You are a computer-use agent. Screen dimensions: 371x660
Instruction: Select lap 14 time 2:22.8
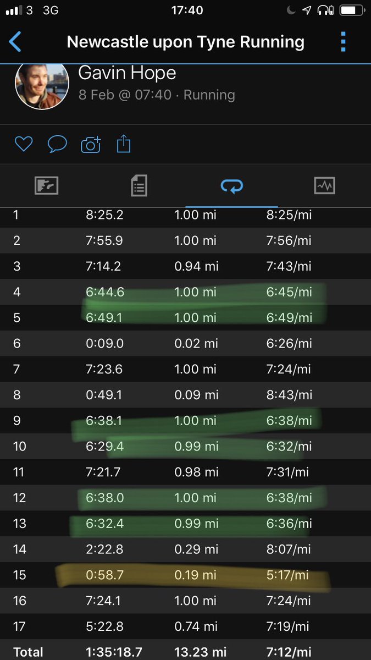tap(104, 549)
